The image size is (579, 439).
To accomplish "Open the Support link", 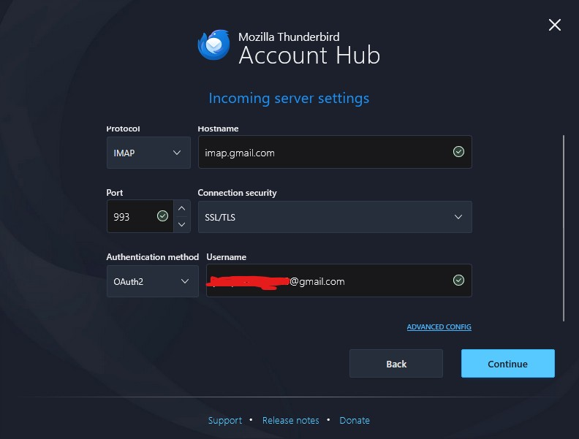I will [x=225, y=420].
